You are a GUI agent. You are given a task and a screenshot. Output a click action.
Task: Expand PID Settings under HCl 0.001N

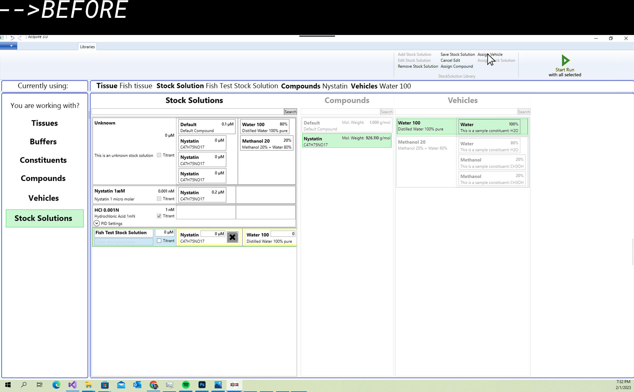97,223
